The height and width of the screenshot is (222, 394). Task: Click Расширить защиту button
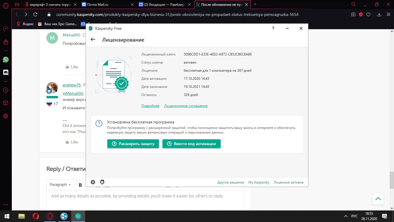pos(133,144)
